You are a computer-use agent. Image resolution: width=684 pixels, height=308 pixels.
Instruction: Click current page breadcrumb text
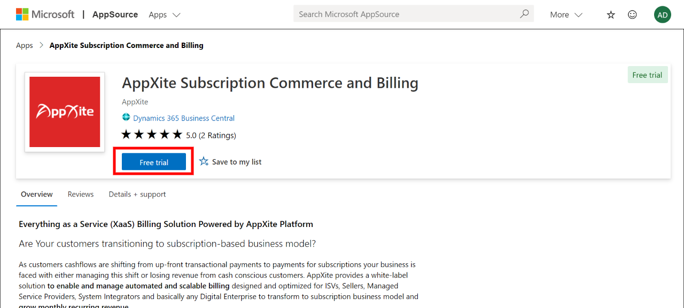127,45
